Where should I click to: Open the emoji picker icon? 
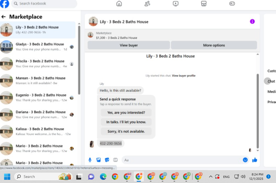(x=245, y=160)
